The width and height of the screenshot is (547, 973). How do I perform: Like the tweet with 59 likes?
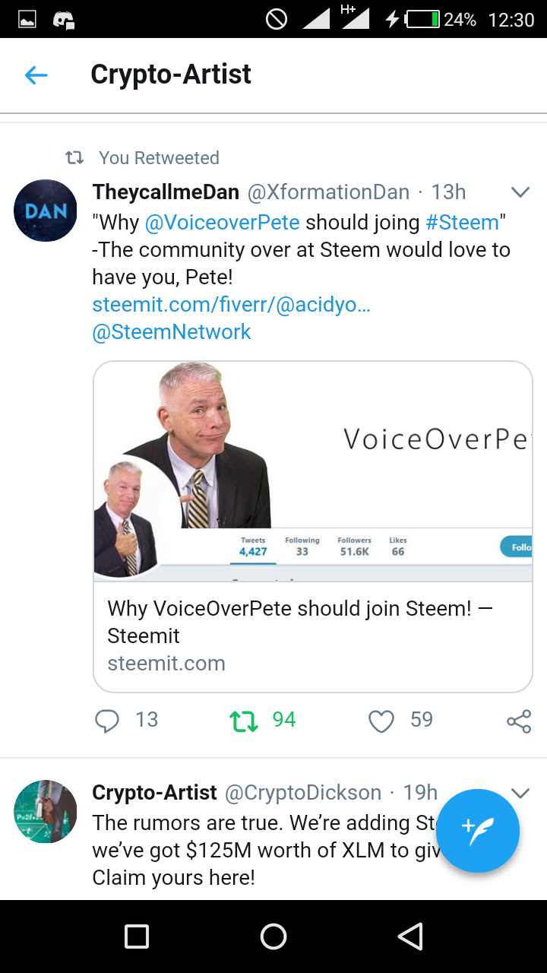click(381, 721)
